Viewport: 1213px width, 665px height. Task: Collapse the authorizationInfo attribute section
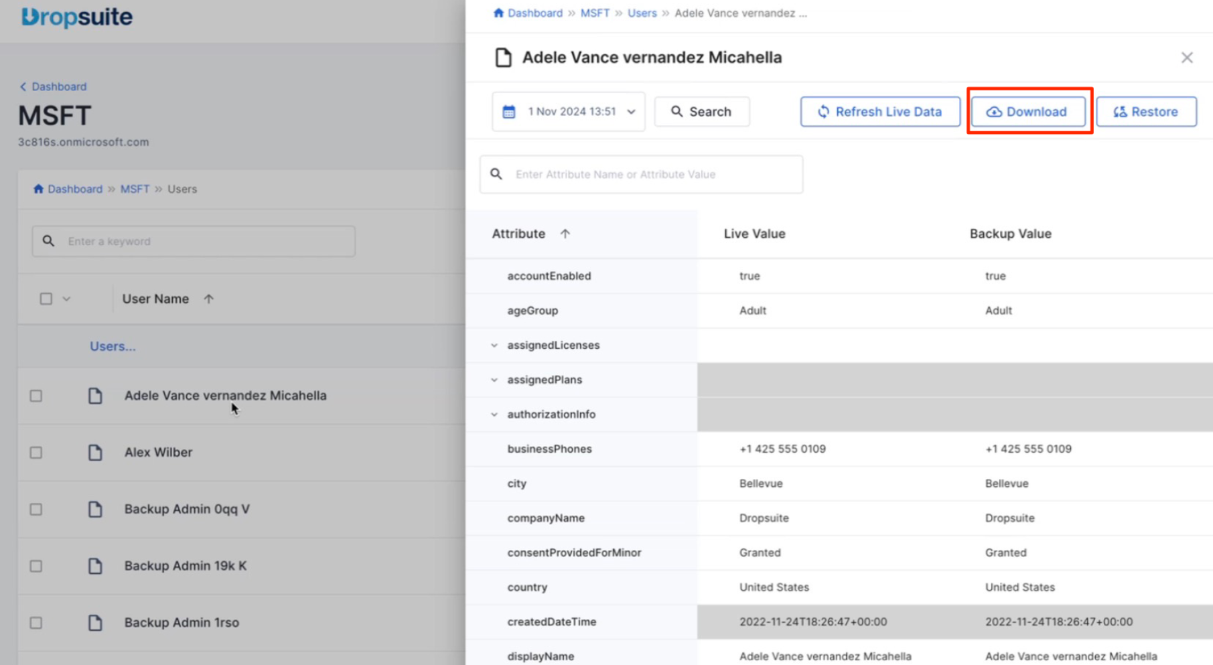point(494,414)
